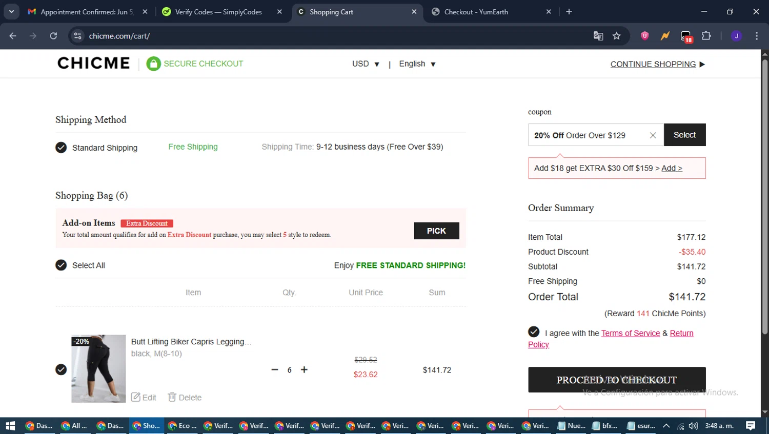This screenshot has height=434, width=769.
Task: Close the Shopping Cart tab
Action: click(x=414, y=12)
